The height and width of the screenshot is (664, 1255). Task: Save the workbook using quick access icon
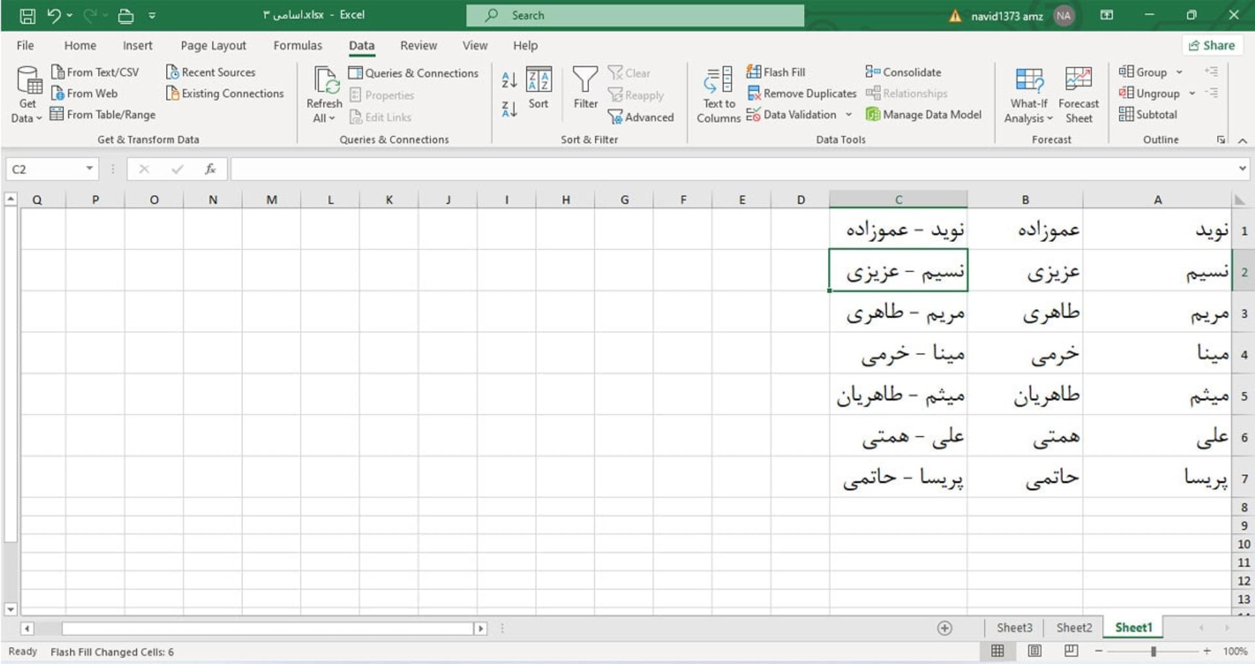(27, 16)
